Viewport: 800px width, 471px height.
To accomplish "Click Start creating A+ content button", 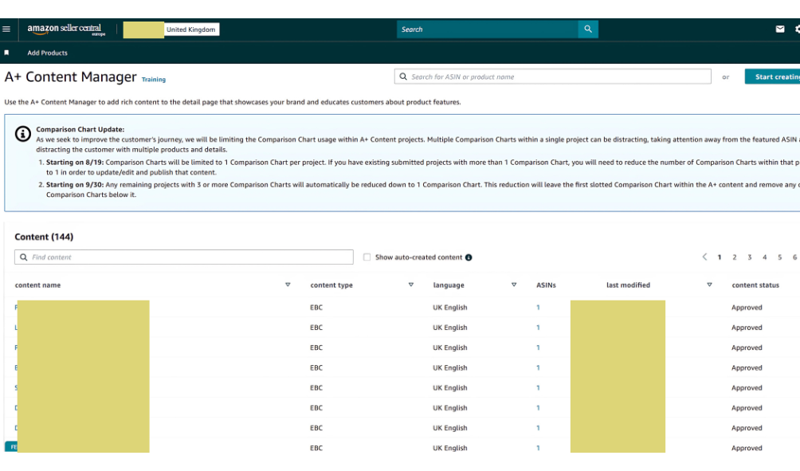I will coord(772,77).
